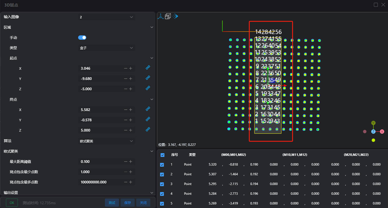Toggle the select-all checkbox in table header
The height and width of the screenshot is (208, 388).
pos(163,155)
